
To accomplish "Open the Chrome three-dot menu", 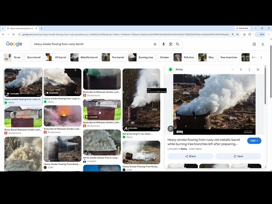I will (269, 34).
